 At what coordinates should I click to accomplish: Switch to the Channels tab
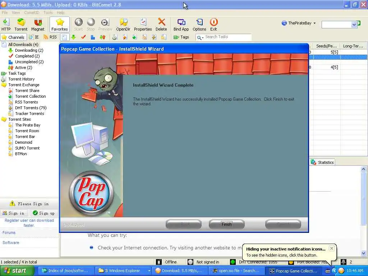(x=13, y=37)
